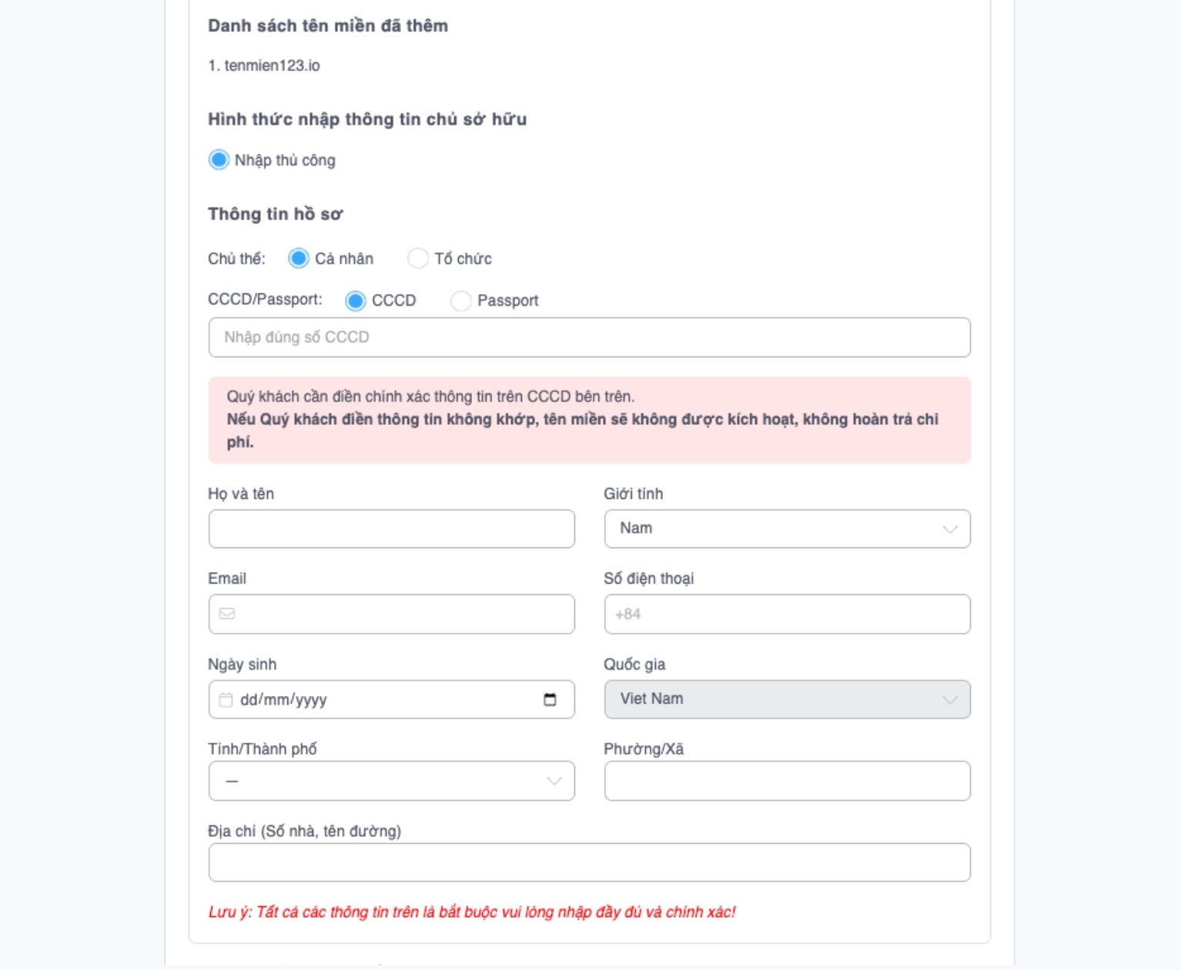Expand the Quốc gia dropdown

pos(787,699)
